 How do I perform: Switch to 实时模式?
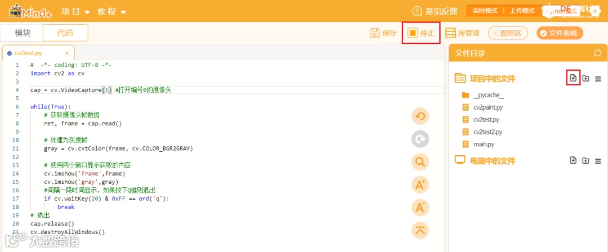click(x=485, y=11)
